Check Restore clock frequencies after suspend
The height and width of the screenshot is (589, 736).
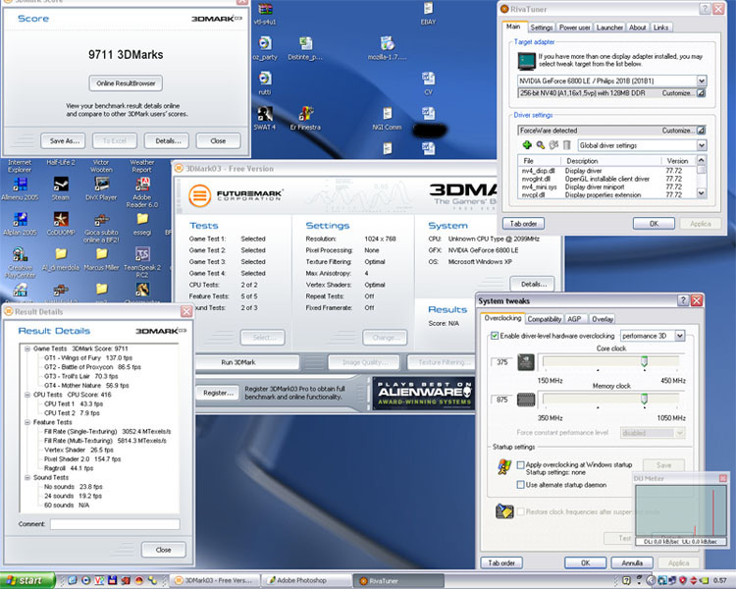coord(520,511)
